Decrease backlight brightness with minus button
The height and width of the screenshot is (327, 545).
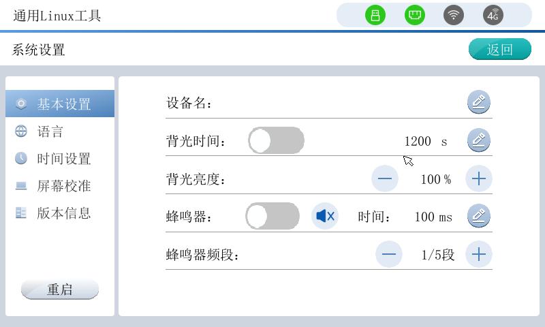point(385,179)
